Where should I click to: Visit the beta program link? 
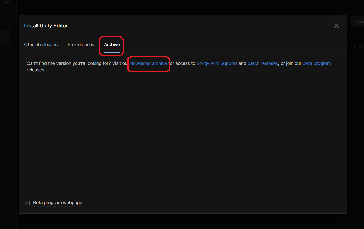point(317,63)
